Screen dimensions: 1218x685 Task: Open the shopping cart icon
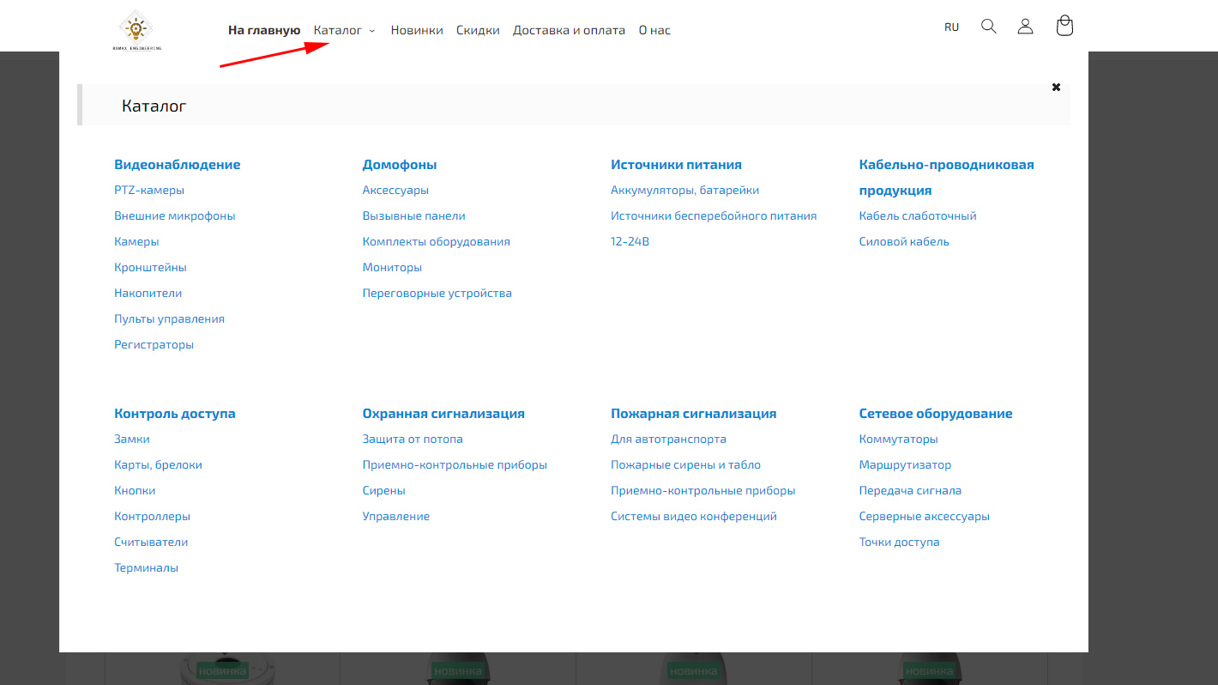click(x=1064, y=27)
